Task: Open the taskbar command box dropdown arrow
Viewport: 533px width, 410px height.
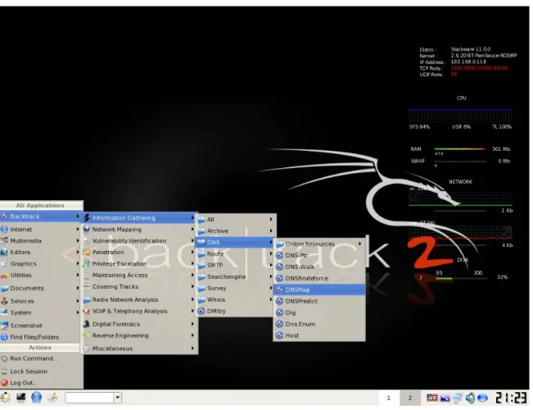Action: pos(118,398)
